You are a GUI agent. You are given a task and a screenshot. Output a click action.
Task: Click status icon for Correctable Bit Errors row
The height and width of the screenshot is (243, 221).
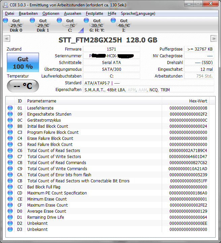pyautogui.click(x=10, y=181)
